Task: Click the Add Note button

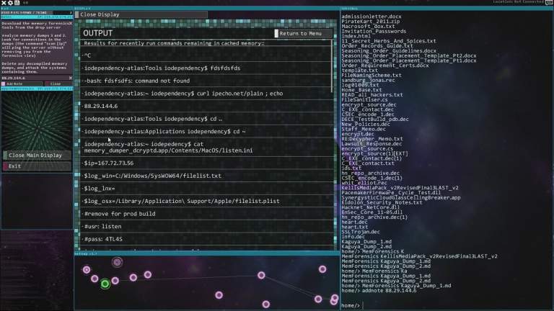Action: click(x=22, y=84)
